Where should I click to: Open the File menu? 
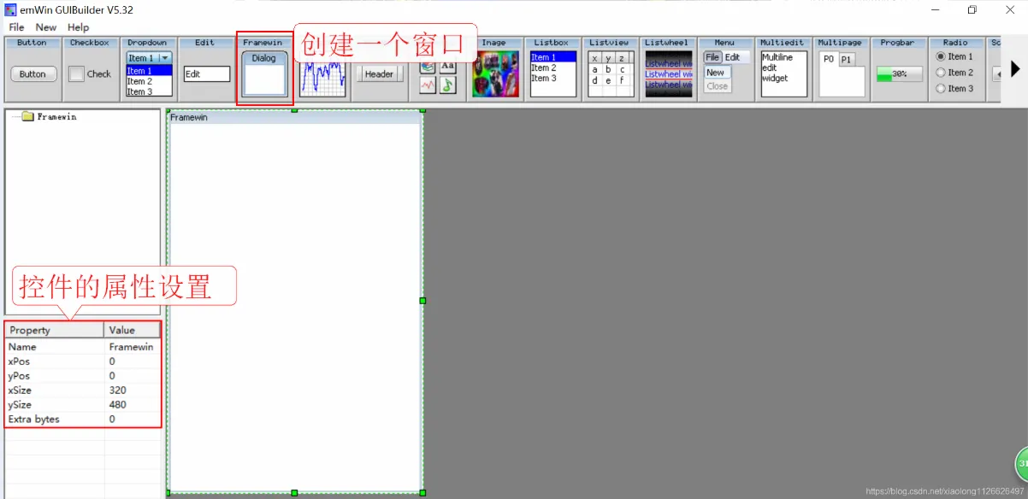pyautogui.click(x=16, y=27)
